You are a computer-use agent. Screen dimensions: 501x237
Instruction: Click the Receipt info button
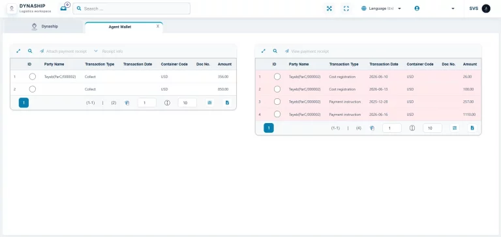tap(109, 51)
